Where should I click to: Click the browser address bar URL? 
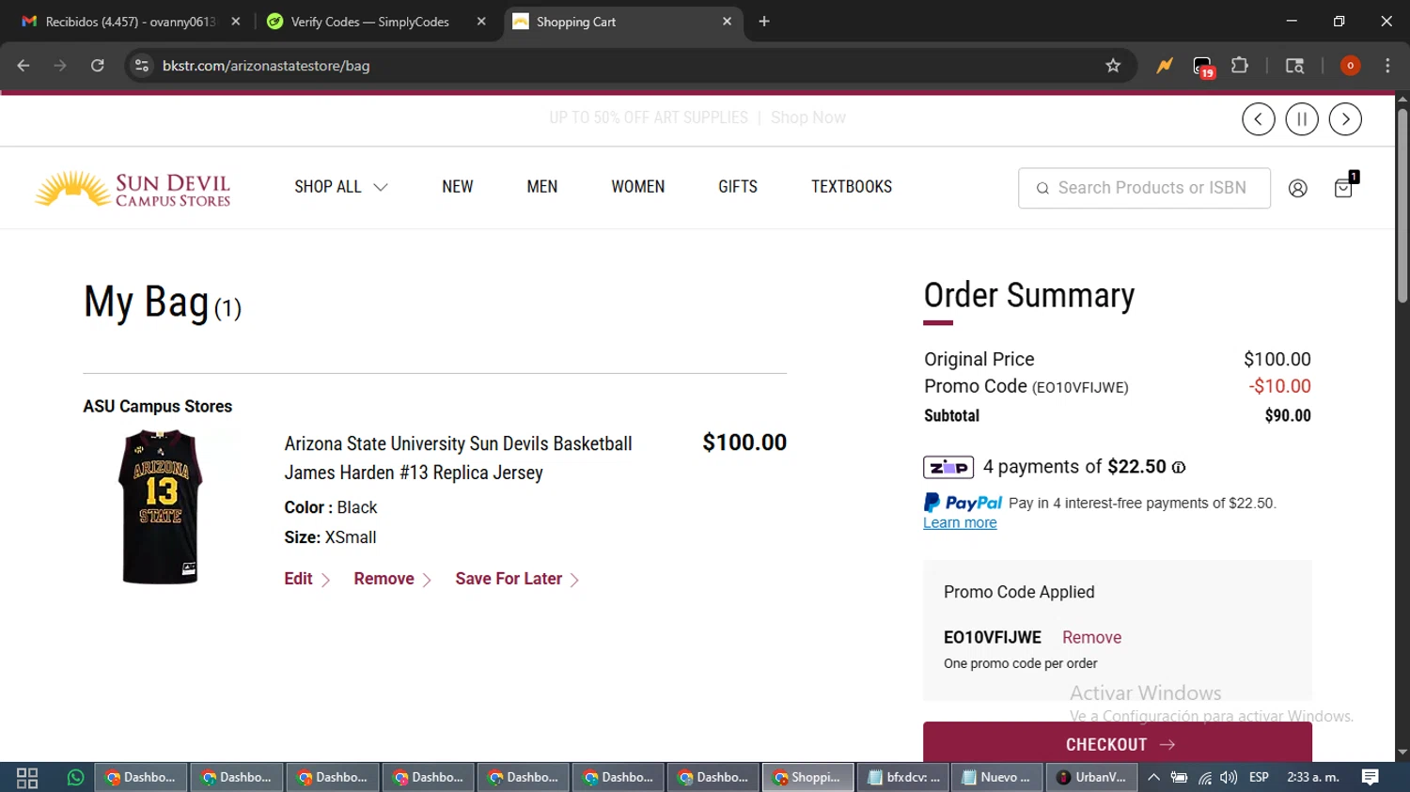pos(266,66)
